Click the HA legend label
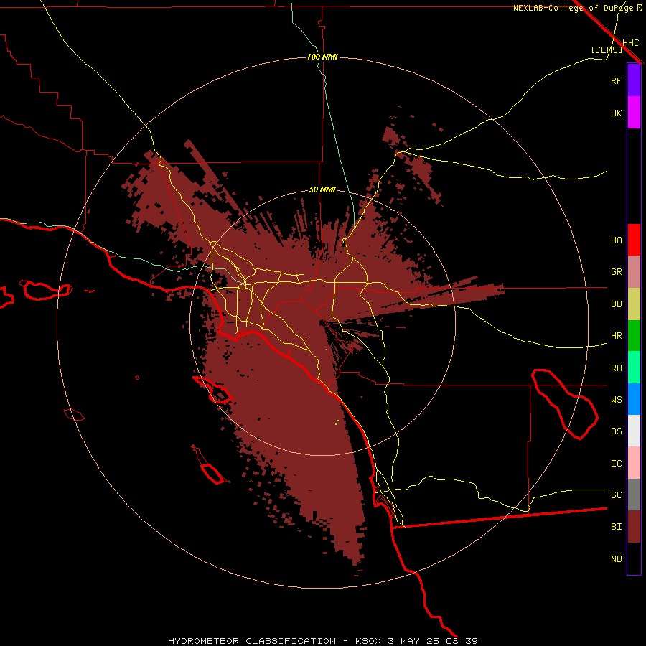Viewport: 646px width, 646px height. coord(616,240)
